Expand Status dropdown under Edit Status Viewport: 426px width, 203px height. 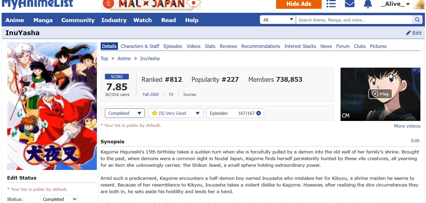coord(59,199)
